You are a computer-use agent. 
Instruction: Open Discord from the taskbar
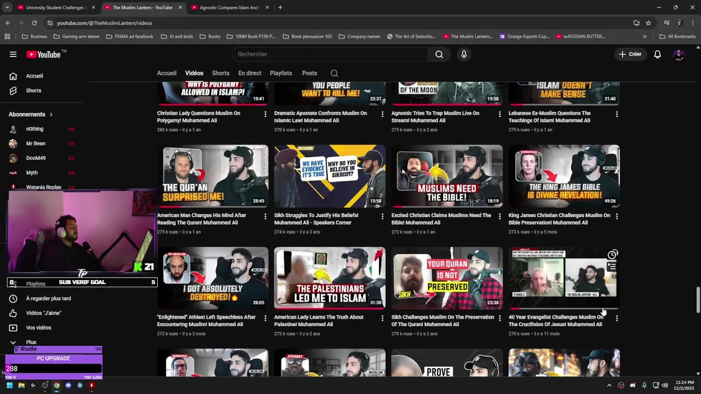68,385
